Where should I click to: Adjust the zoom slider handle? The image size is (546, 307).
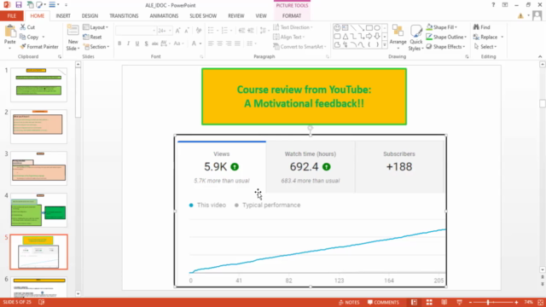click(488, 302)
